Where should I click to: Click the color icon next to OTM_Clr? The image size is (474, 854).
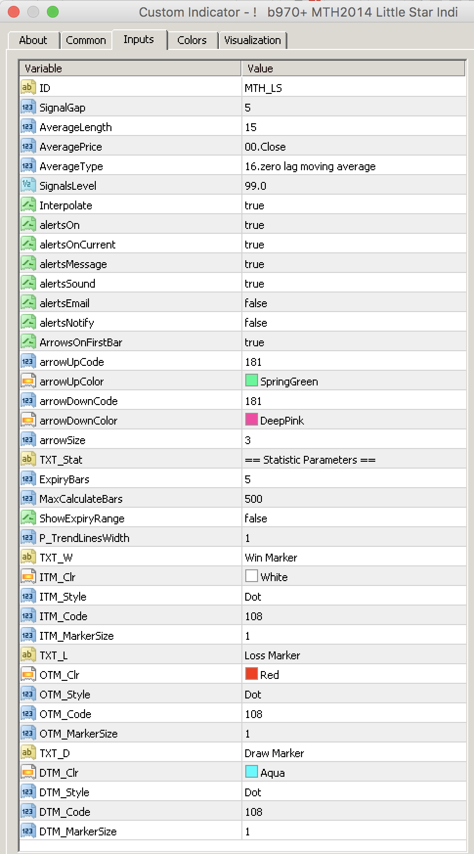tap(28, 674)
